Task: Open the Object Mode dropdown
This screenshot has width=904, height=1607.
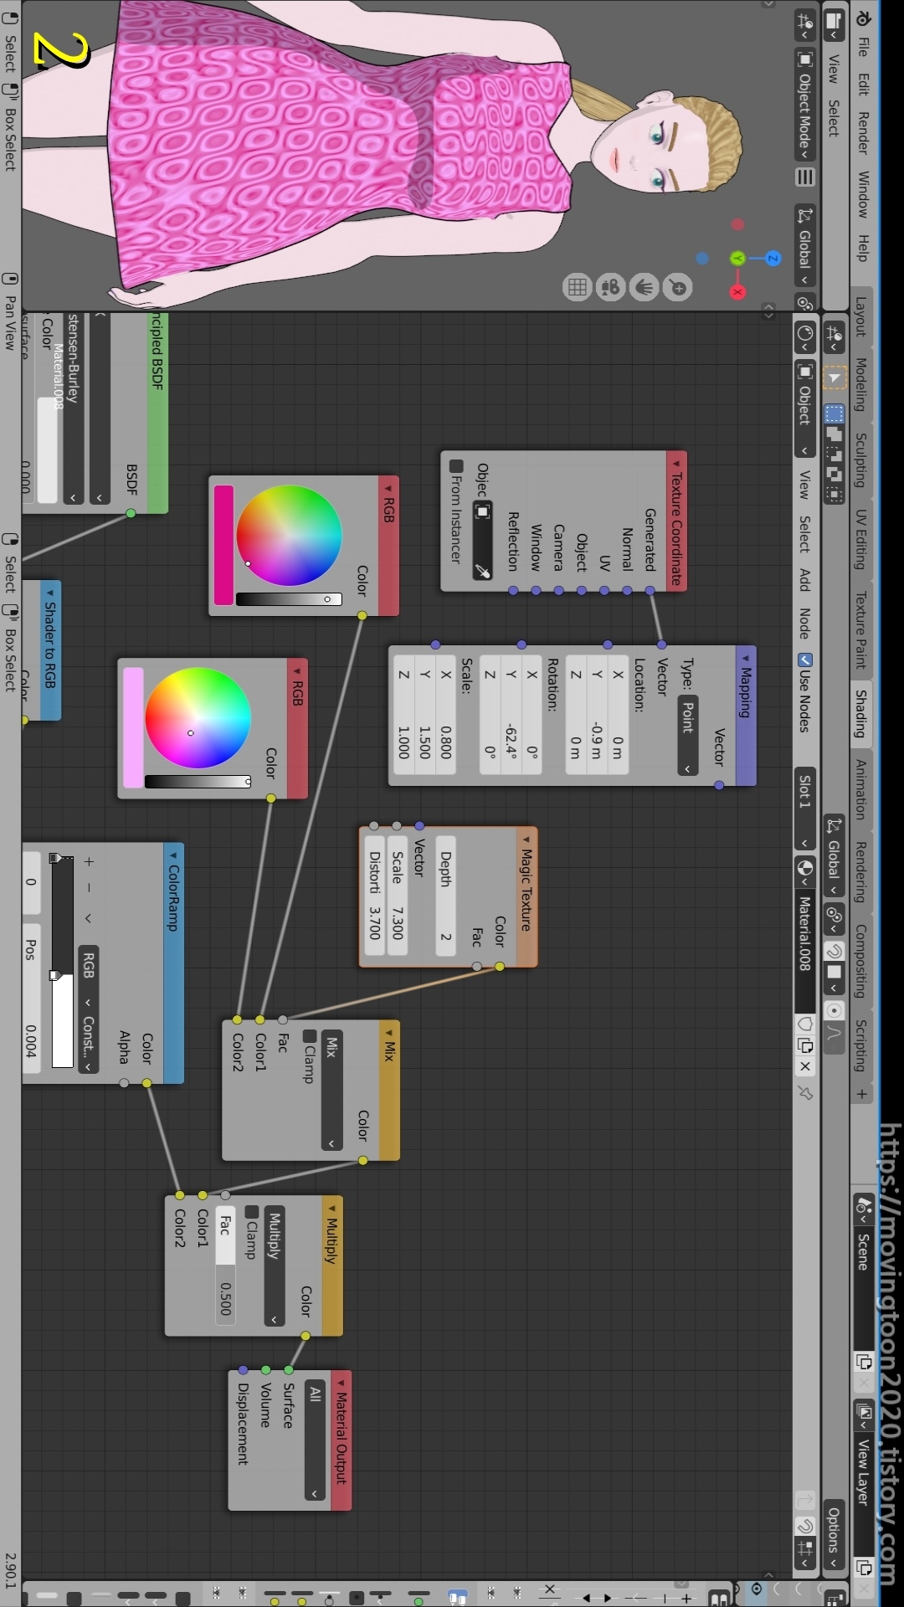Action: [804, 105]
